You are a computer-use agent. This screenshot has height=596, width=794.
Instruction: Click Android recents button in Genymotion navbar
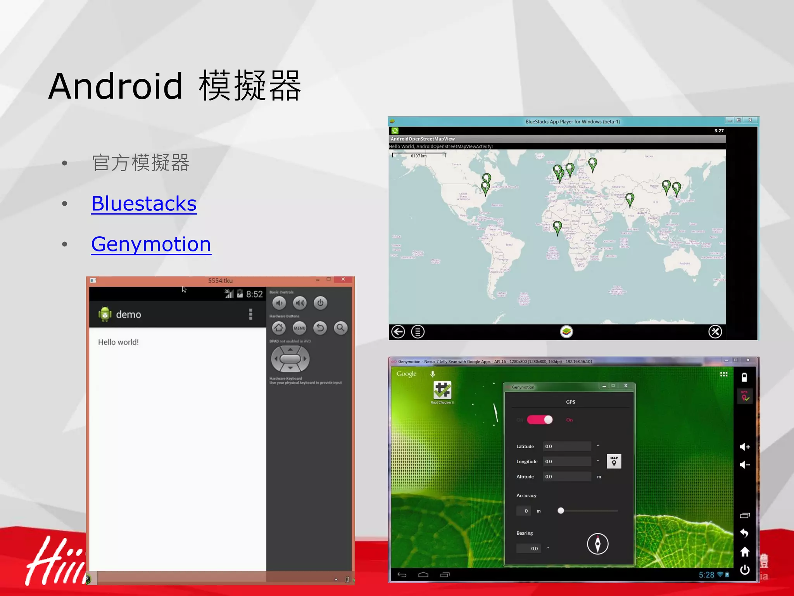click(x=445, y=575)
